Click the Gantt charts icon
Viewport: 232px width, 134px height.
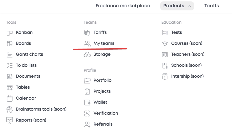(10, 54)
